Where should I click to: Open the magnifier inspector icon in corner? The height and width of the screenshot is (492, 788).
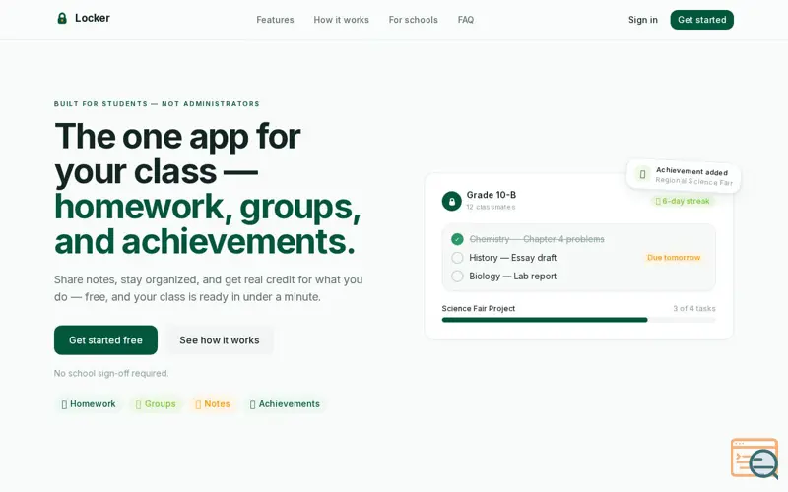click(755, 458)
